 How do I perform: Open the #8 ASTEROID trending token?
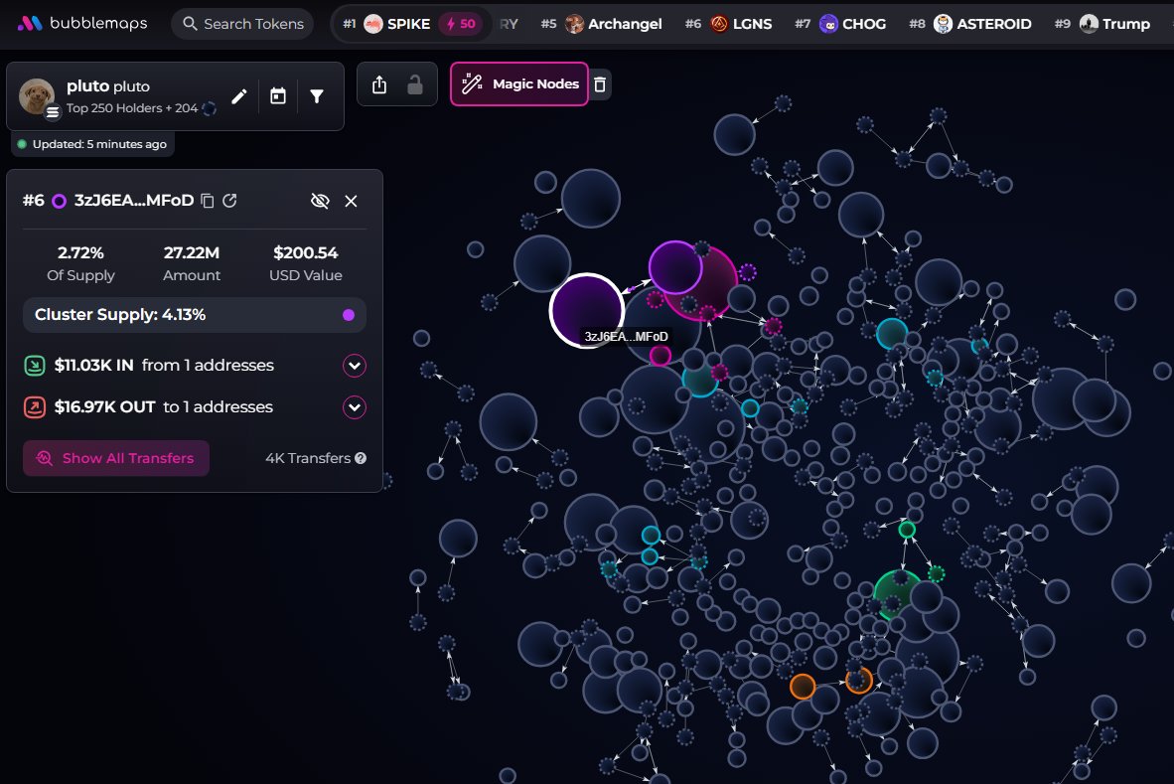tap(969, 24)
